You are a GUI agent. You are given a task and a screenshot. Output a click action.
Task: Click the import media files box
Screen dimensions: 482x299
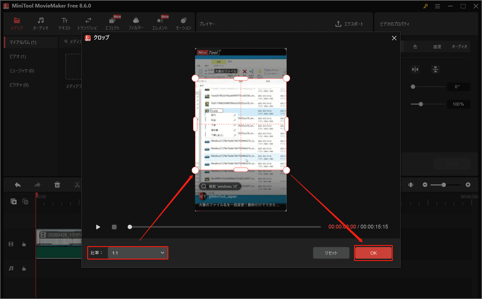click(74, 67)
